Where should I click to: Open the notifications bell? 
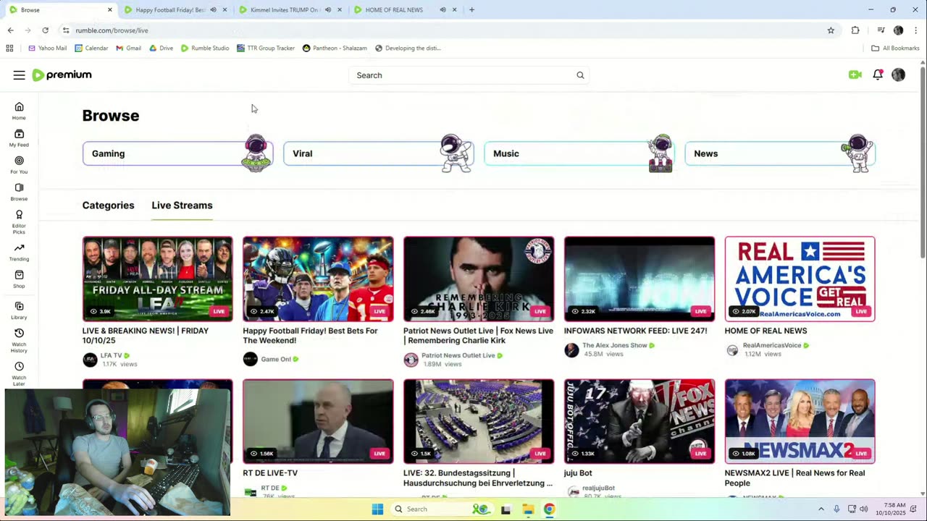pyautogui.click(x=878, y=75)
